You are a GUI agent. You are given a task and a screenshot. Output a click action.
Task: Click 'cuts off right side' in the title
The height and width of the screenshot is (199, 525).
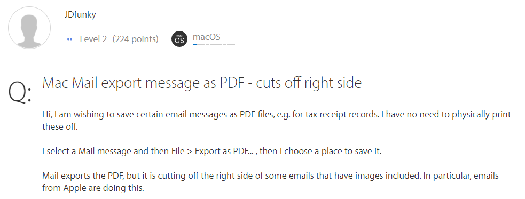coord(309,83)
